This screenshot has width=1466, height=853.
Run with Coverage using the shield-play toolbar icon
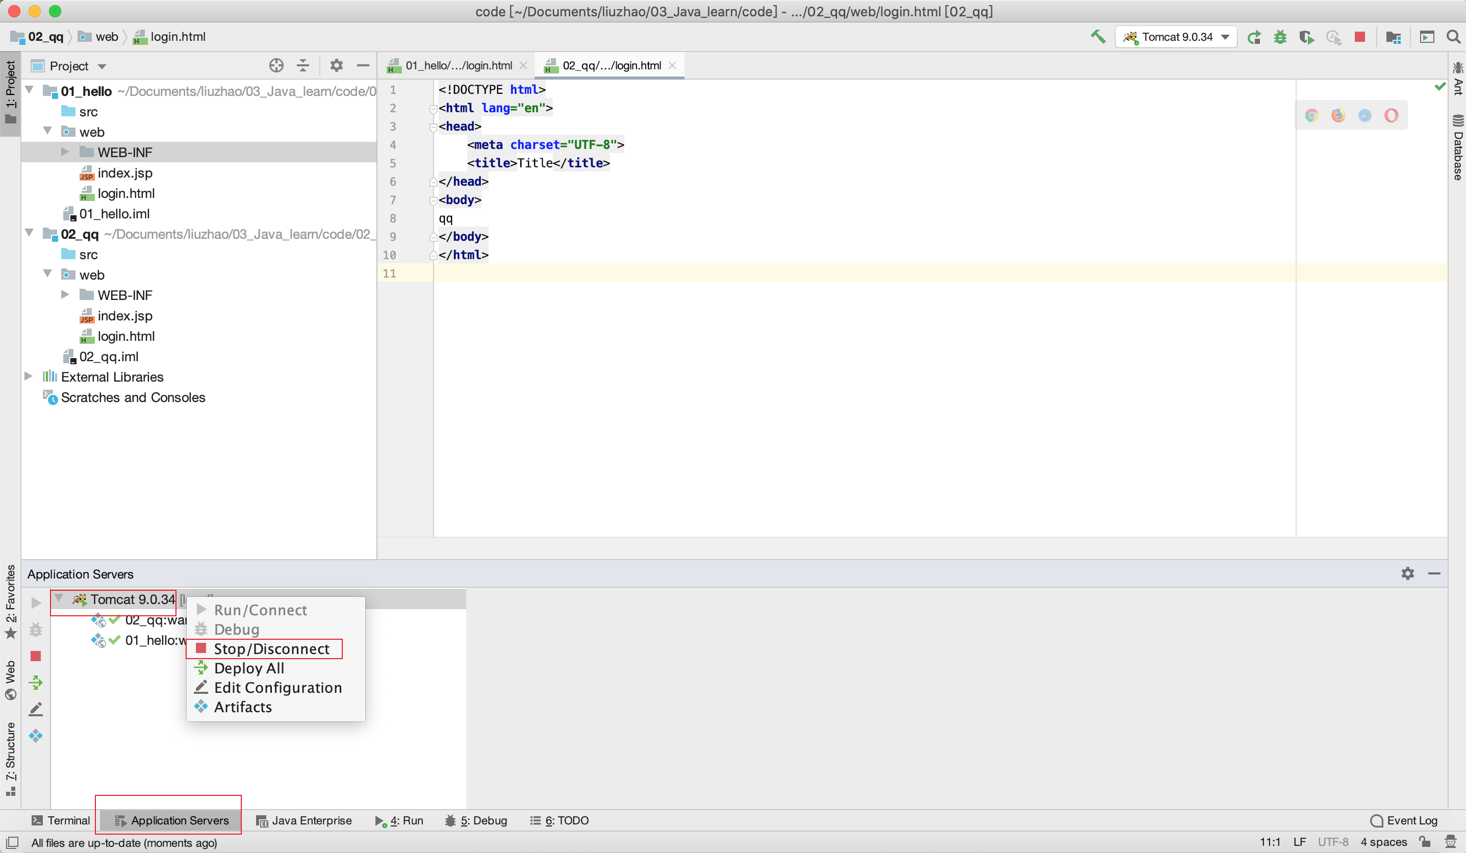point(1307,37)
